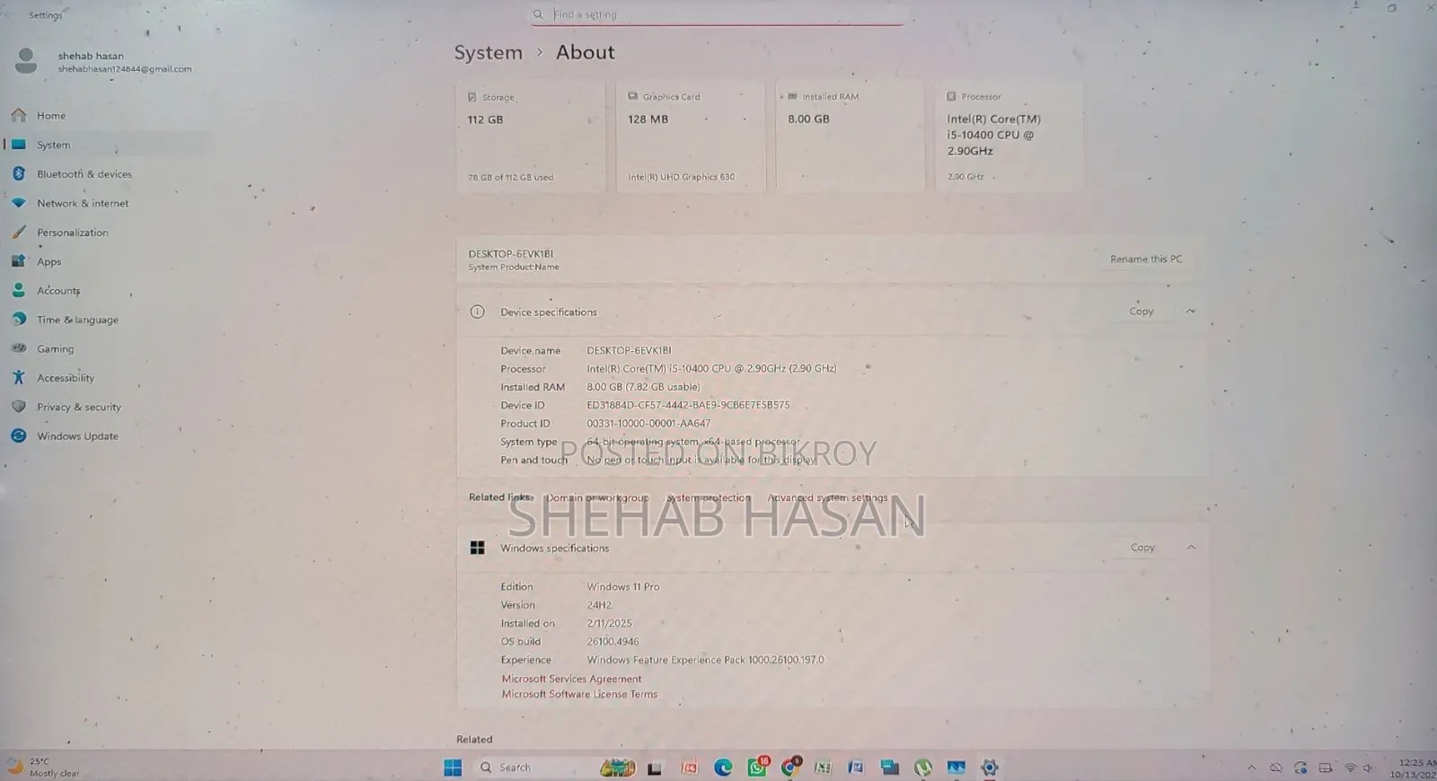This screenshot has width=1437, height=781.
Task: Click the Rename this PC button
Action: tap(1146, 259)
